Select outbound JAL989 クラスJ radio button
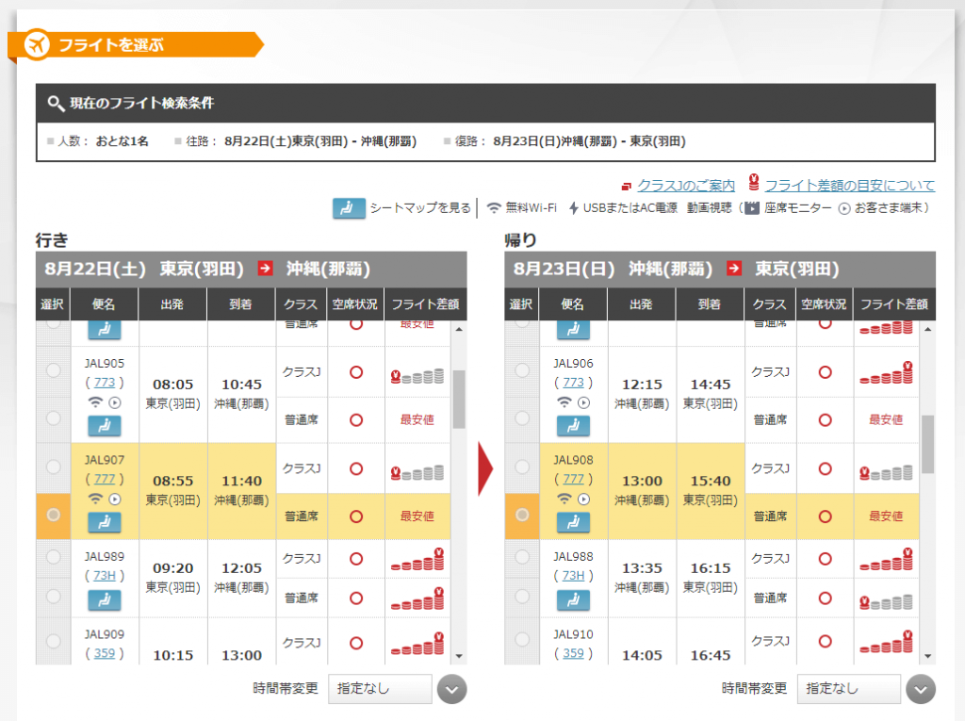965x721 pixels. click(x=54, y=557)
